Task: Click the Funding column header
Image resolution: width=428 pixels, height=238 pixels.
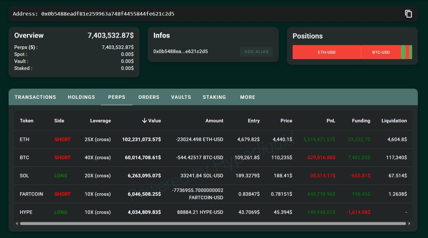Action: click(361, 121)
